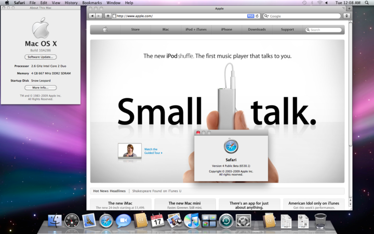Go back with Safari's back arrow
The width and height of the screenshot is (374, 234).
pyautogui.click(x=92, y=16)
